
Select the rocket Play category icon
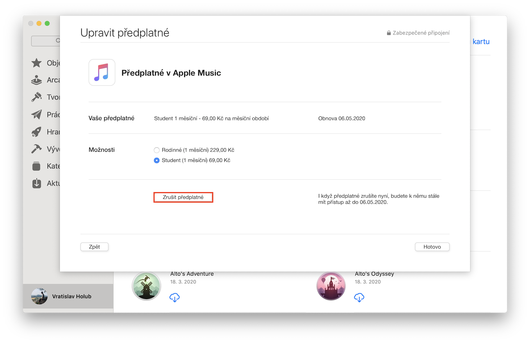(37, 132)
